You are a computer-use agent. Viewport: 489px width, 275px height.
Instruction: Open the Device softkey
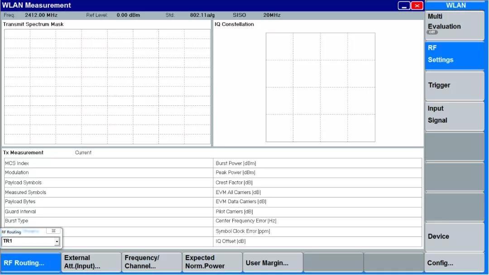(454, 237)
